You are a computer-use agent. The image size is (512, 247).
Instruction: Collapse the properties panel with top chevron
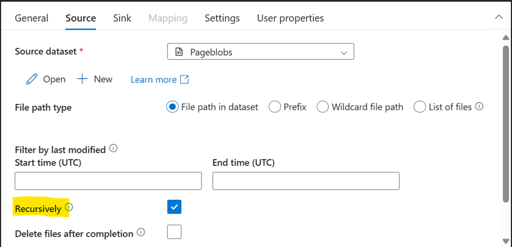click(499, 17)
